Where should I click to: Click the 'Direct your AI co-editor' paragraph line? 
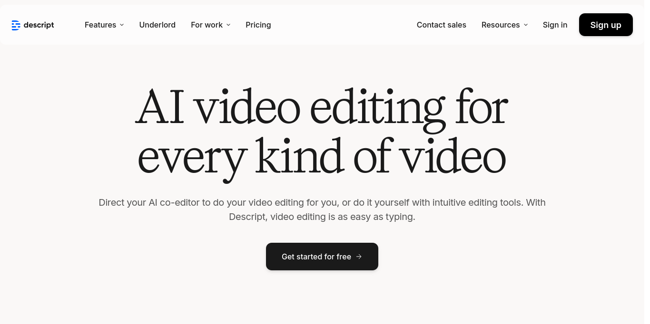[x=322, y=203]
